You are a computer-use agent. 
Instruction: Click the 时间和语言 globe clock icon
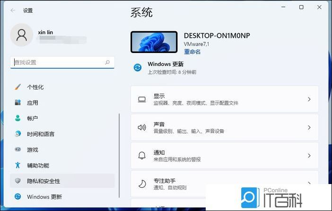18,134
